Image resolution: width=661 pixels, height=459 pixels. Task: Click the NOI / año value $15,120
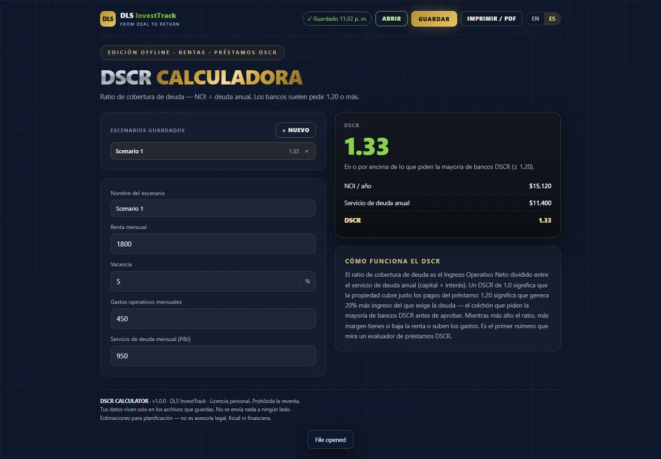[x=540, y=186]
